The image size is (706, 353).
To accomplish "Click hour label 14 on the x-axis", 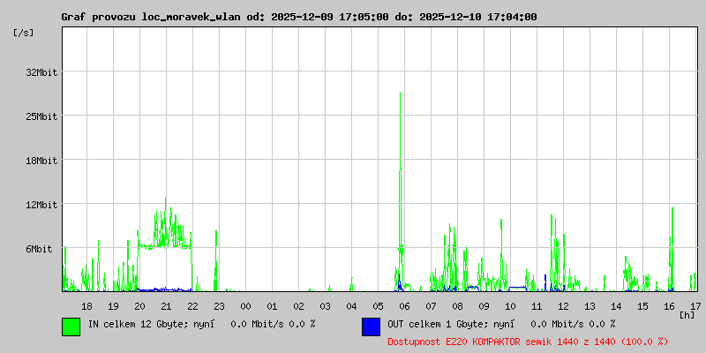I will (x=616, y=306).
